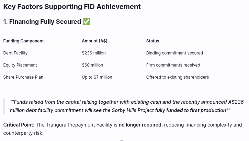Image resolution: width=249 pixels, height=141 pixels.
Task: Click the 'Equity Placement' row label
Action: pyautogui.click(x=20, y=65)
